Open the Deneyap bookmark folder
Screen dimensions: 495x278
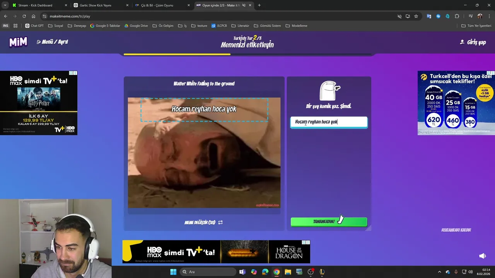(77, 26)
